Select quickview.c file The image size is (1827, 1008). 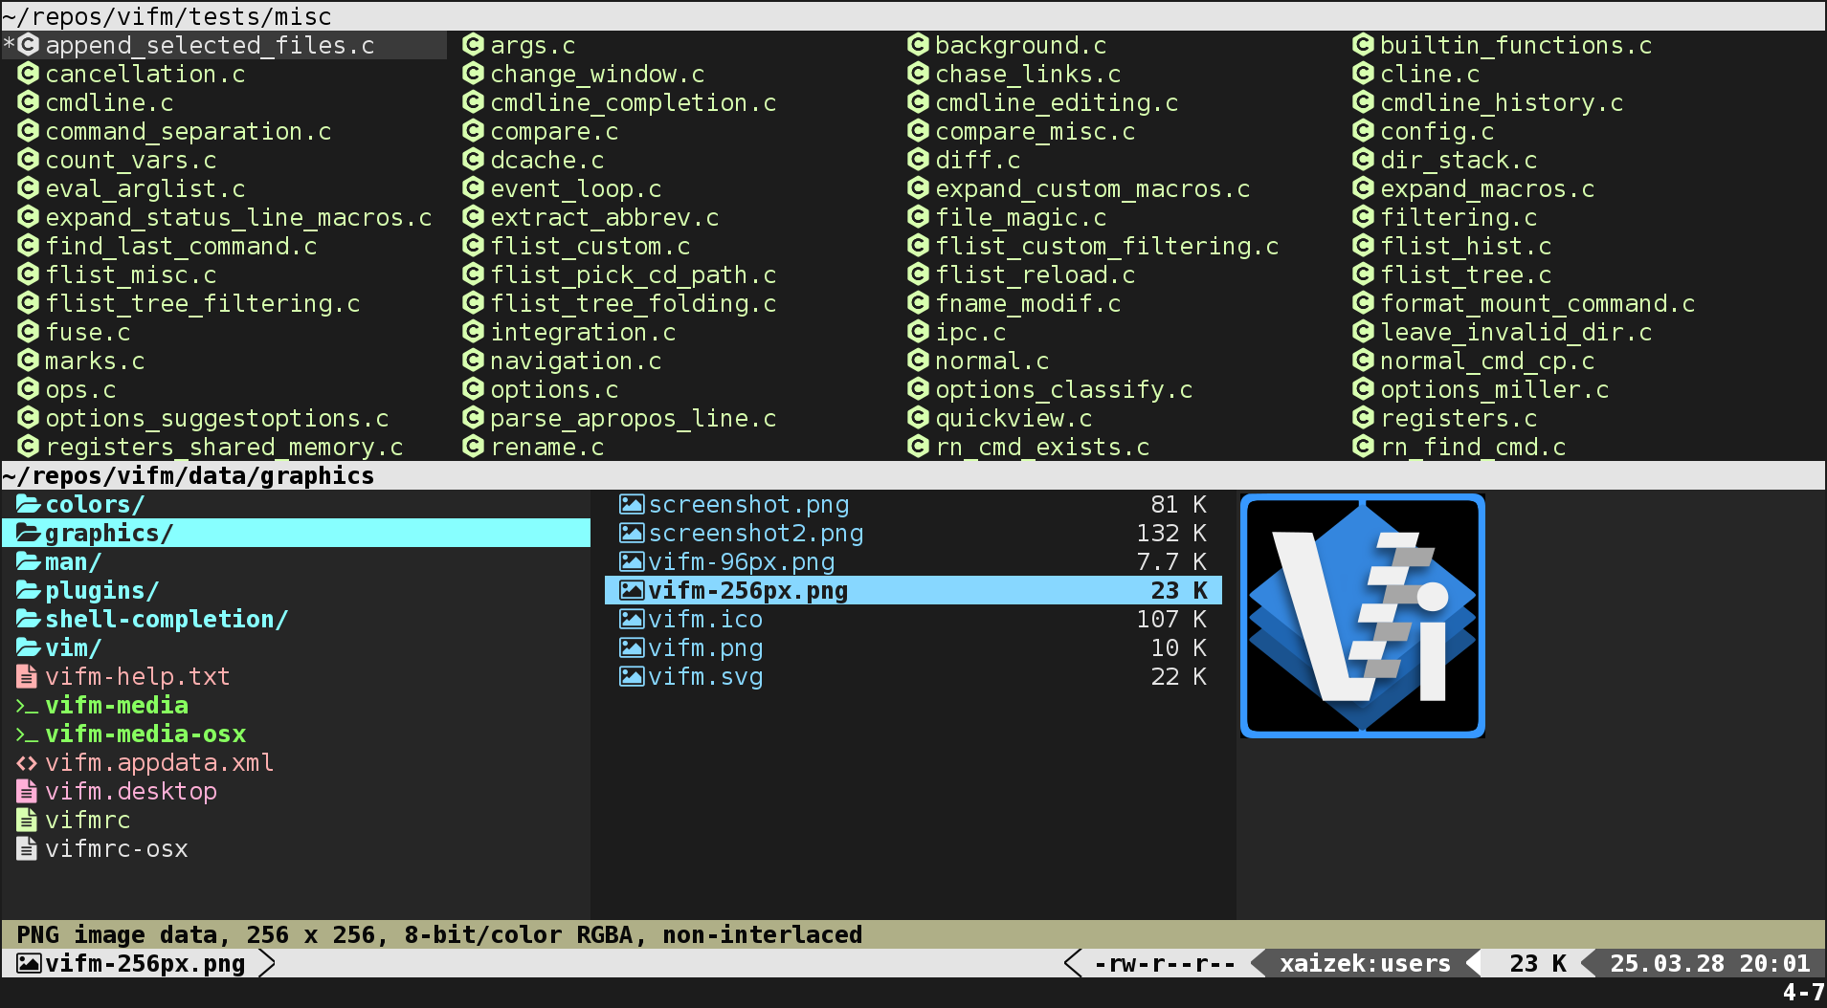click(x=1014, y=418)
